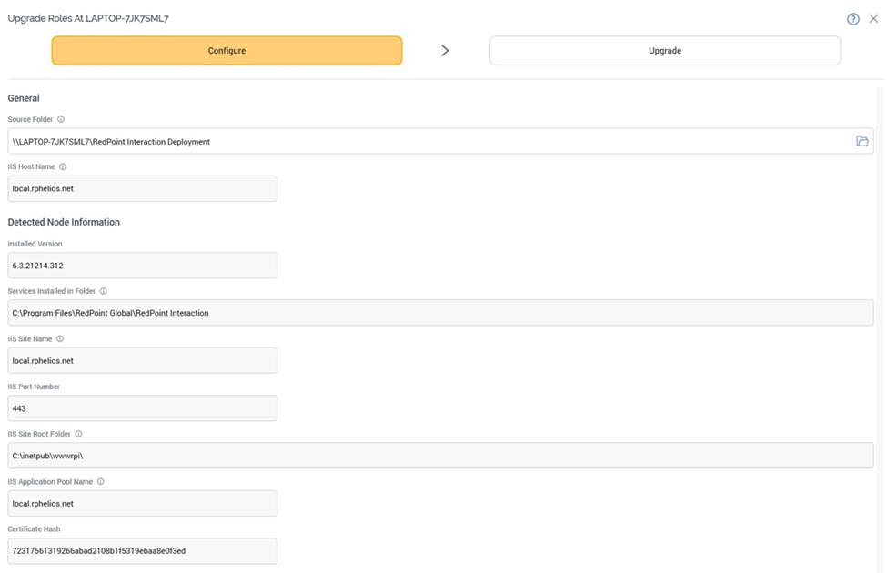This screenshot has height=573, width=887.
Task: Click info icon by IIS Application Pool Name
Action: click(x=101, y=482)
